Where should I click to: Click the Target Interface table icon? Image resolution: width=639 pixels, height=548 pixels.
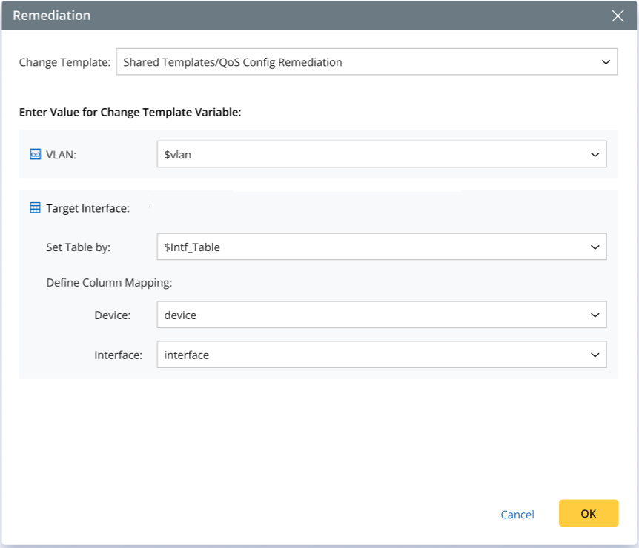click(x=35, y=208)
